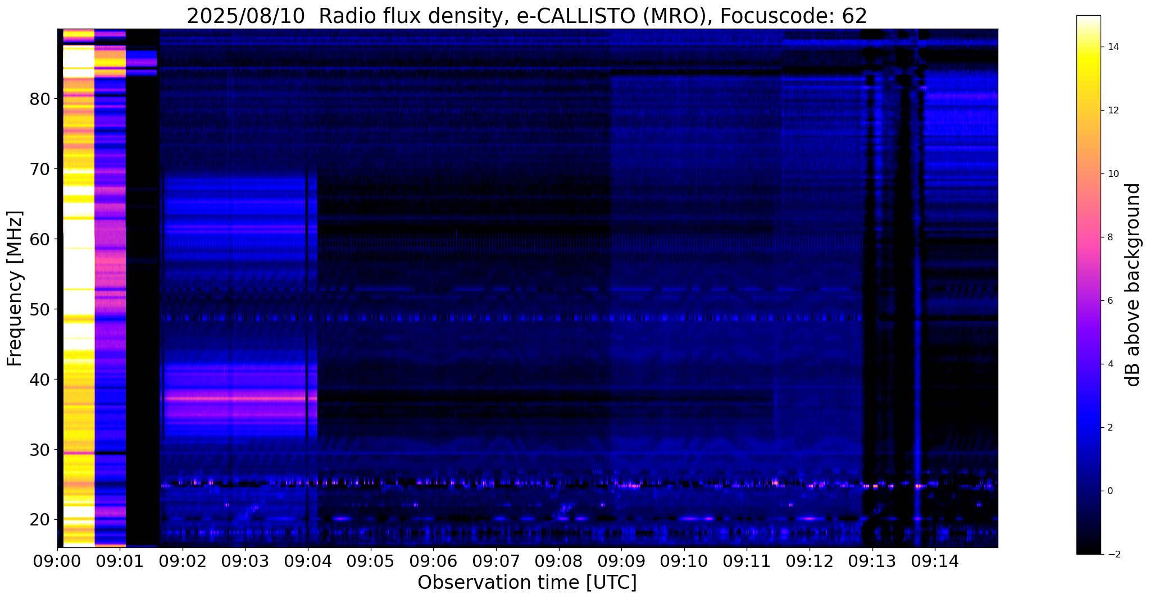This screenshot has height=599, width=1150.
Task: Click the 09:10 time tick label
Action: click(x=684, y=561)
